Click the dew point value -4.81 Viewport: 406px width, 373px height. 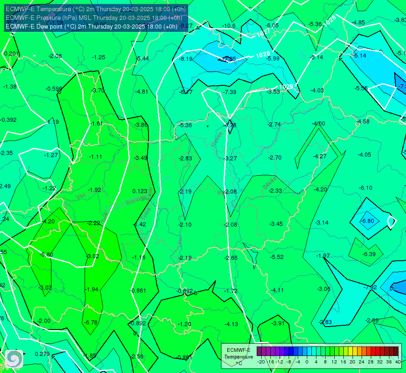pyautogui.click(x=141, y=92)
